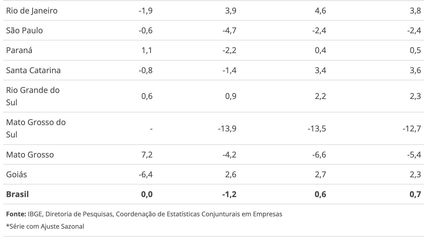Select the Mato Grosso do Sul label

pos(36,128)
